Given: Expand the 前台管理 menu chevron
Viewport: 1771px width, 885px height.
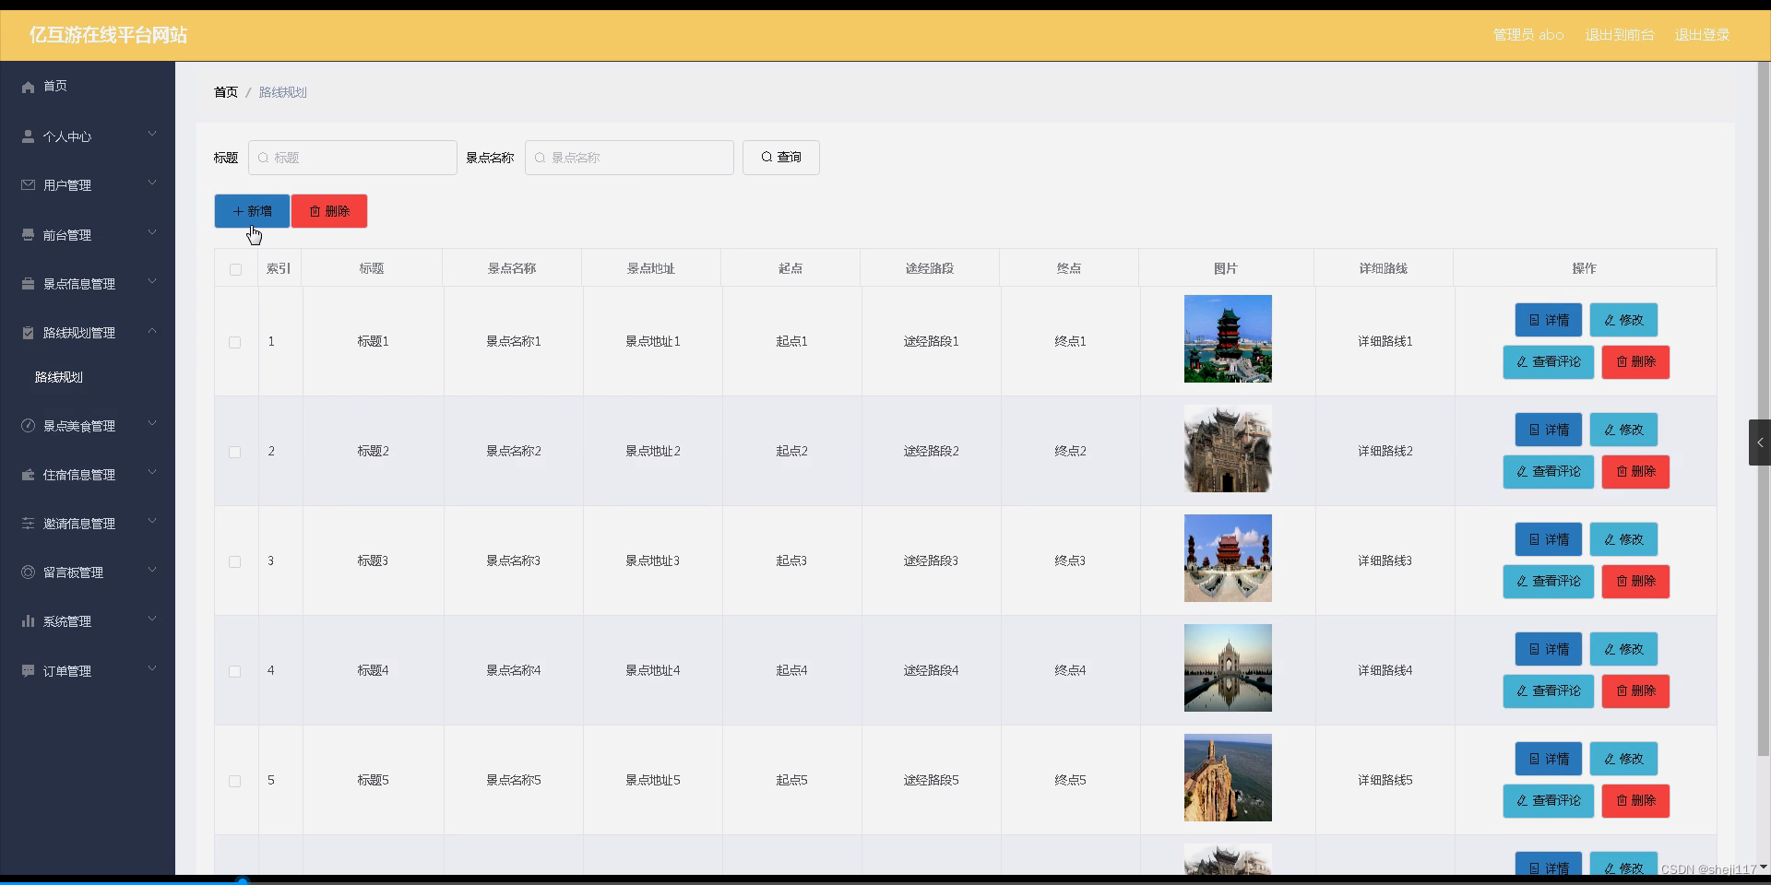Looking at the screenshot, I should (152, 233).
